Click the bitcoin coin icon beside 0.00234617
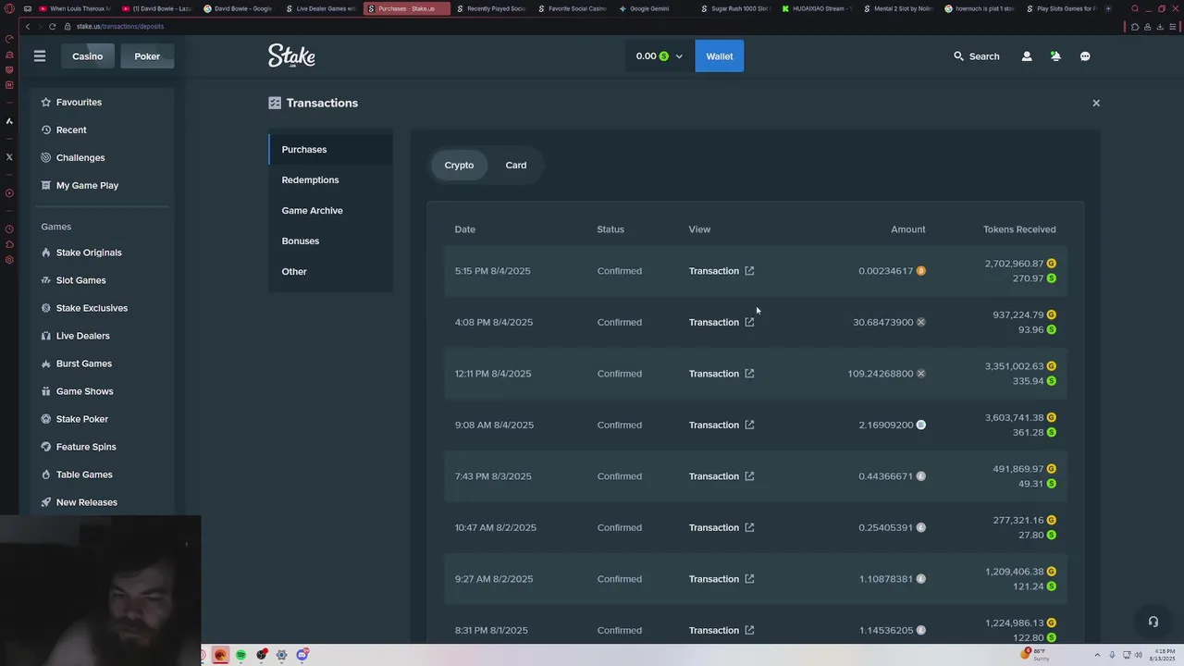This screenshot has height=666, width=1184. coord(920,271)
